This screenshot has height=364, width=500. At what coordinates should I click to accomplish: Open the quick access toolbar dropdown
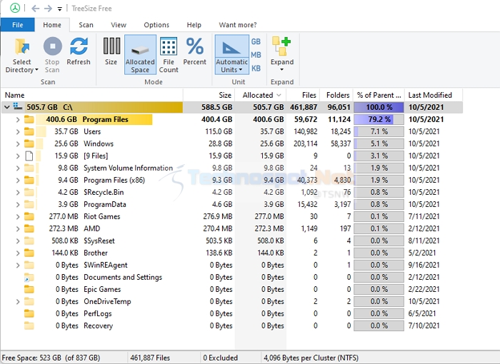coord(59,9)
